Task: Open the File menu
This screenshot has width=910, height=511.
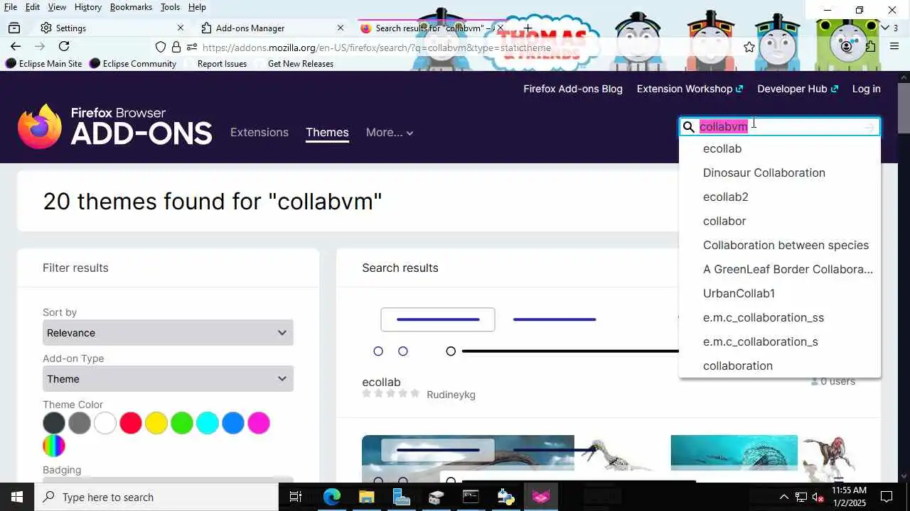Action: click(11, 7)
